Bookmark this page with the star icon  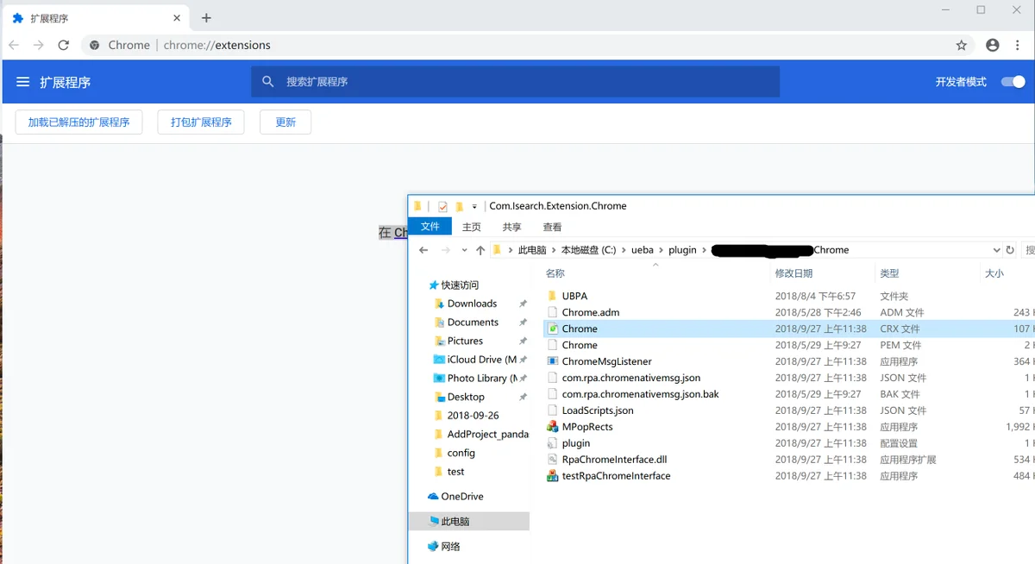[962, 45]
